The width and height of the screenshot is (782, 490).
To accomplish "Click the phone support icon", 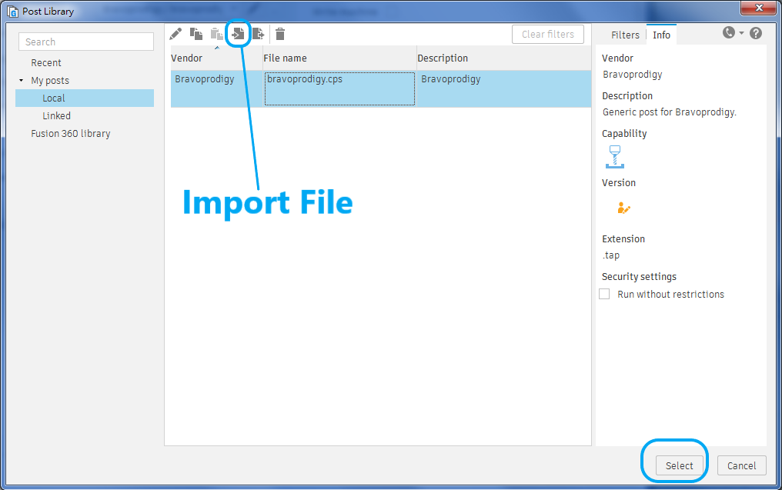I will point(729,33).
